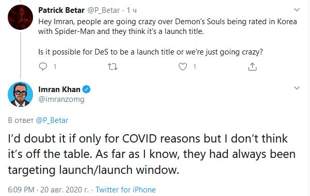Open share options for Patrick's tweet
310x196 pixels.
(252, 67)
